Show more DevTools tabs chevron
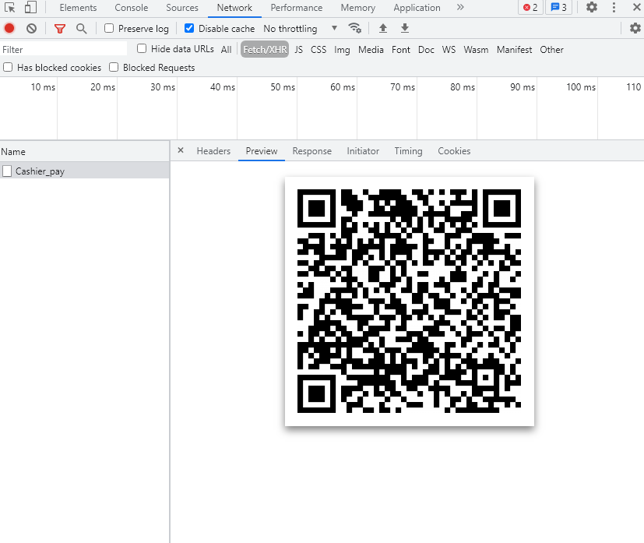The width and height of the screenshot is (644, 543). [460, 7]
